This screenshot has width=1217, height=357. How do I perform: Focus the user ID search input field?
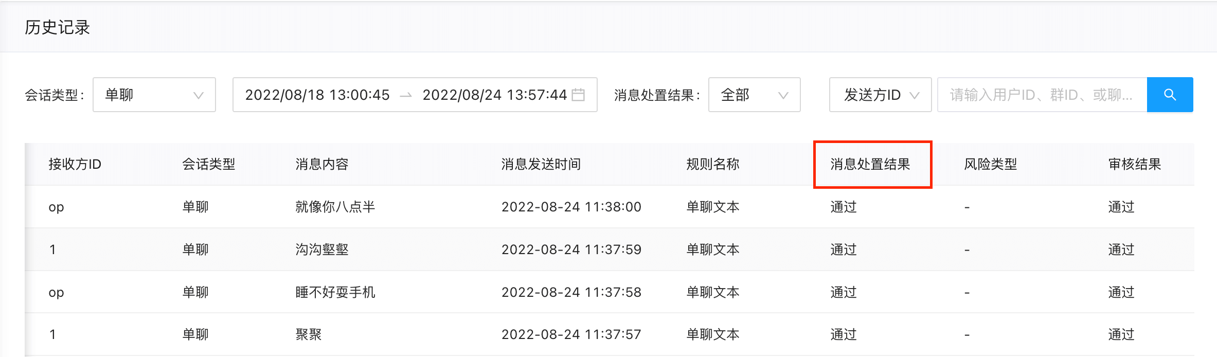[x=1042, y=95]
